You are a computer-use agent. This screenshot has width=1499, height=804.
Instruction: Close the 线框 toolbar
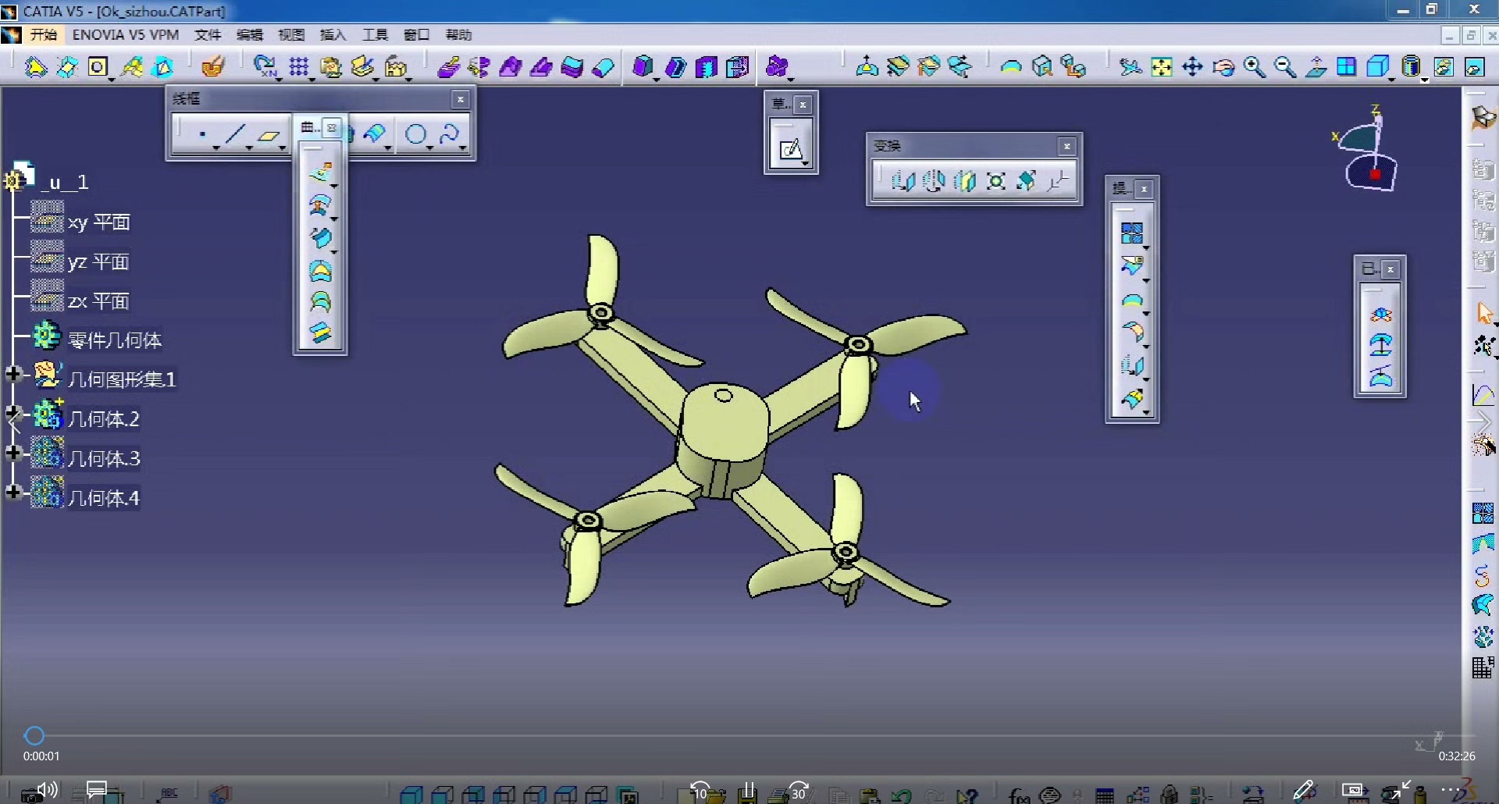tap(461, 99)
